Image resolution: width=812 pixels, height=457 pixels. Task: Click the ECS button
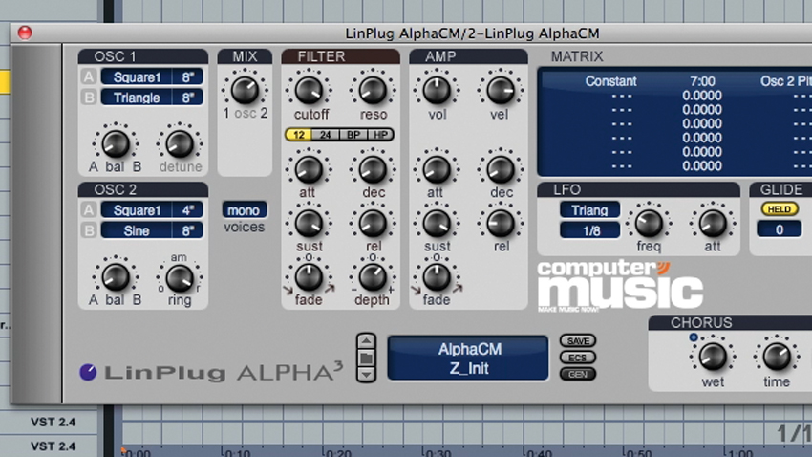tap(578, 358)
